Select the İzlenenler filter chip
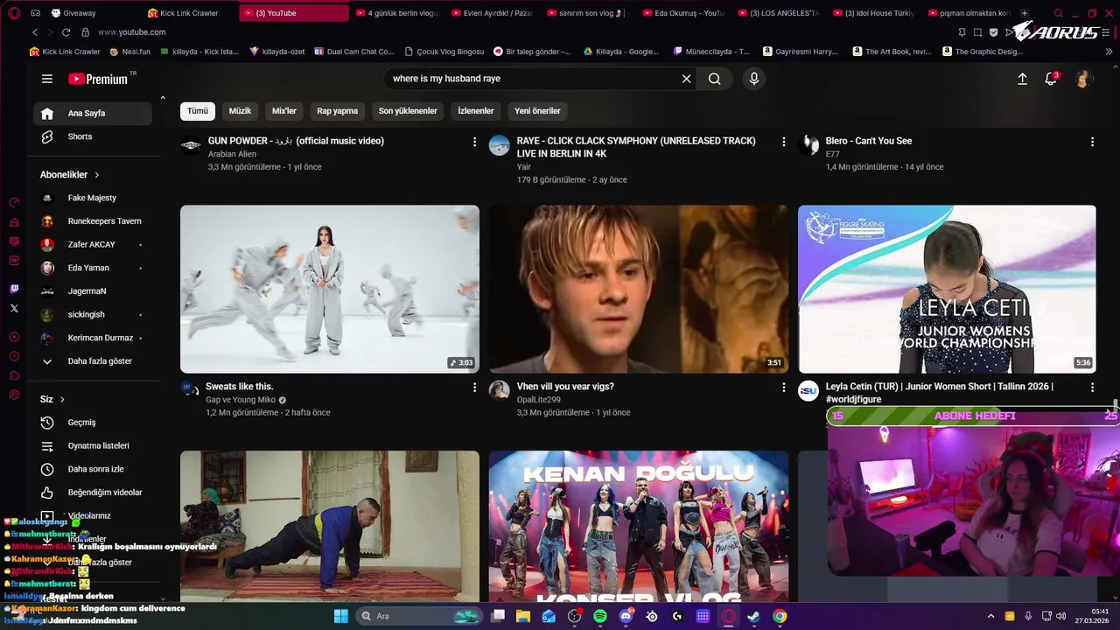The width and height of the screenshot is (1120, 630). (x=476, y=111)
